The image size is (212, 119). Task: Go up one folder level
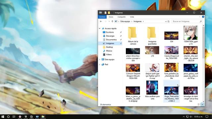112,21
